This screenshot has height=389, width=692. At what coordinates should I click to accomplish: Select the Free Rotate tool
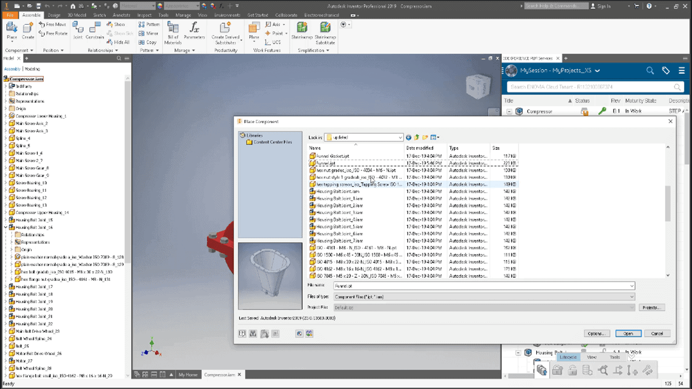coord(53,33)
